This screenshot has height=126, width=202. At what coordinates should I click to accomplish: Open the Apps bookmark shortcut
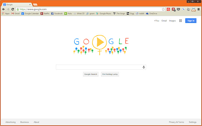[6, 14]
